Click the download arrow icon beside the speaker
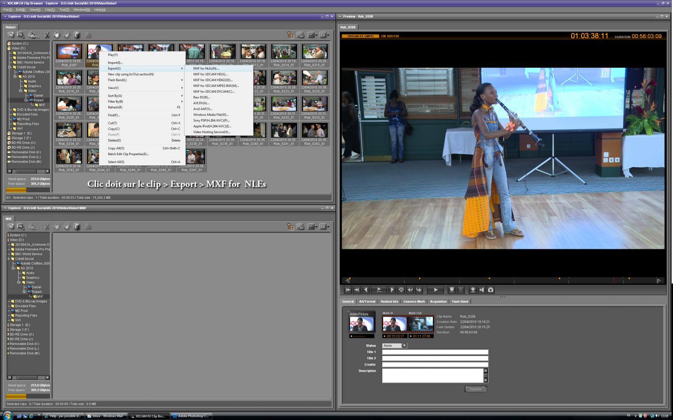 [x=473, y=290]
